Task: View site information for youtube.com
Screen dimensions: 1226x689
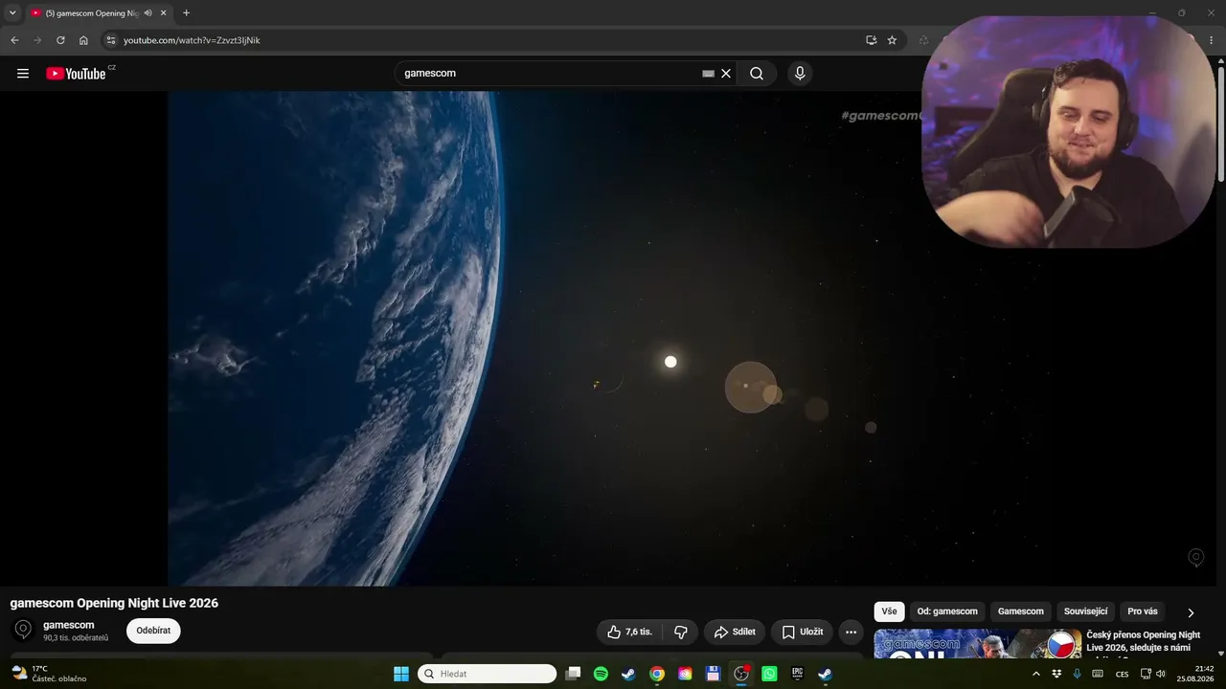Action: pyautogui.click(x=111, y=40)
